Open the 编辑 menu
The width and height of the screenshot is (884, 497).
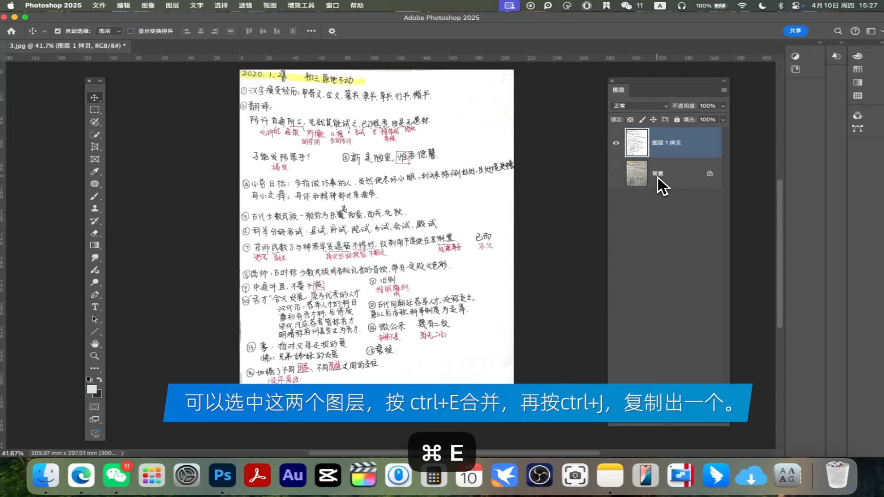[123, 6]
